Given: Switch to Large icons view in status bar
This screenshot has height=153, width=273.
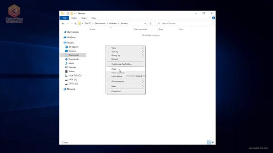Looking at the screenshot, I should 213,142.
